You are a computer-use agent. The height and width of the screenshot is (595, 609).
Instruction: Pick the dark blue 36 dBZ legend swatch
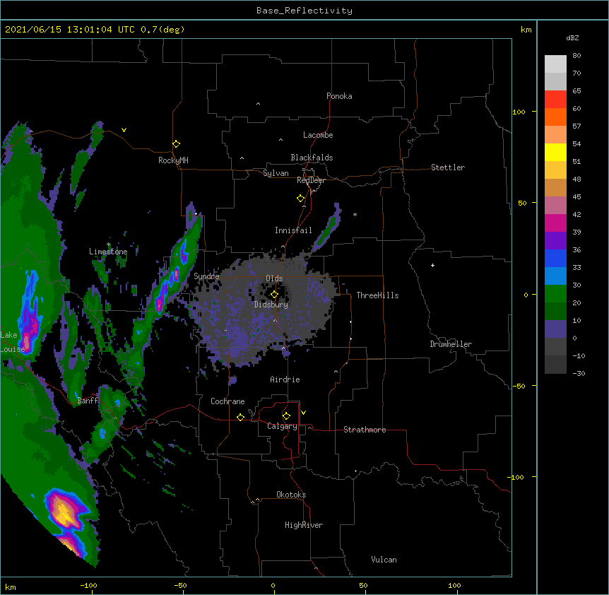pyautogui.click(x=555, y=258)
